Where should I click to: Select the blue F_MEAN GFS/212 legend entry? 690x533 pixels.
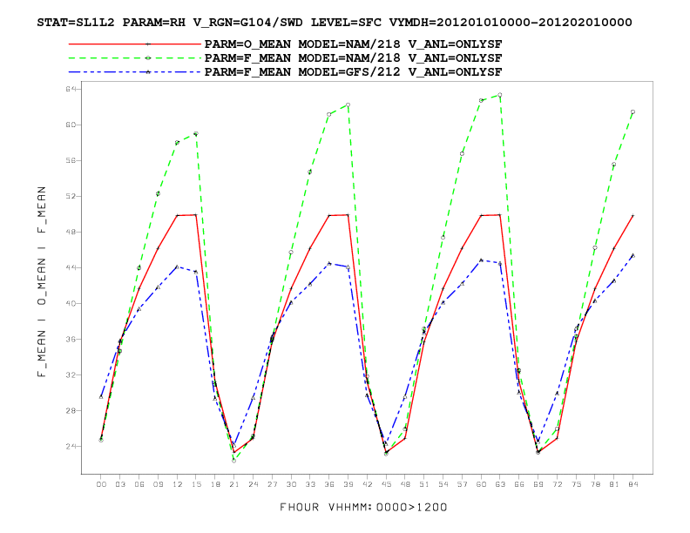[285, 72]
